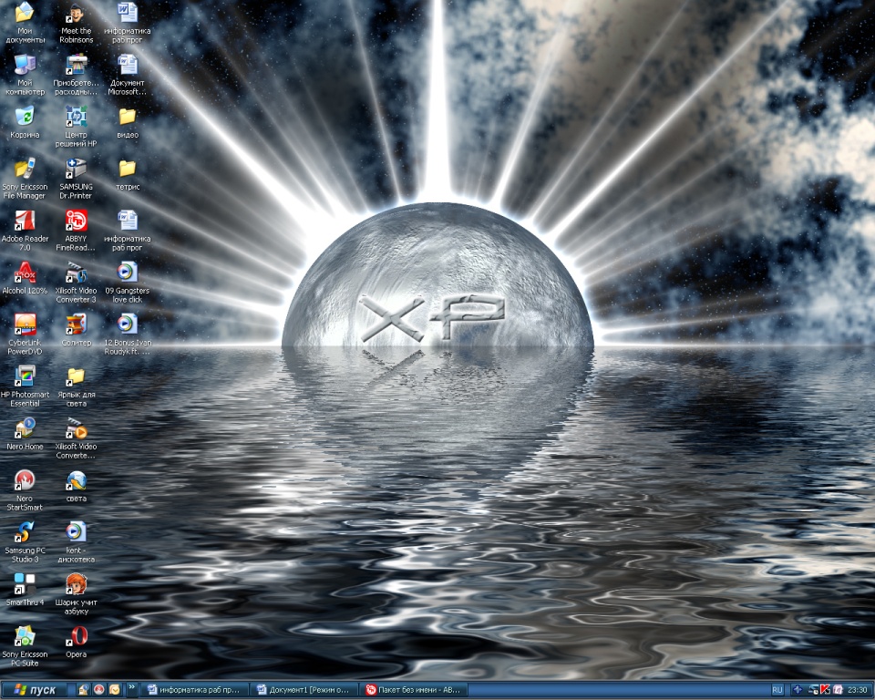This screenshot has width=875, height=700.
Task: Select the truncated Xilisoft Video Converte... icon
Action: 77,438
